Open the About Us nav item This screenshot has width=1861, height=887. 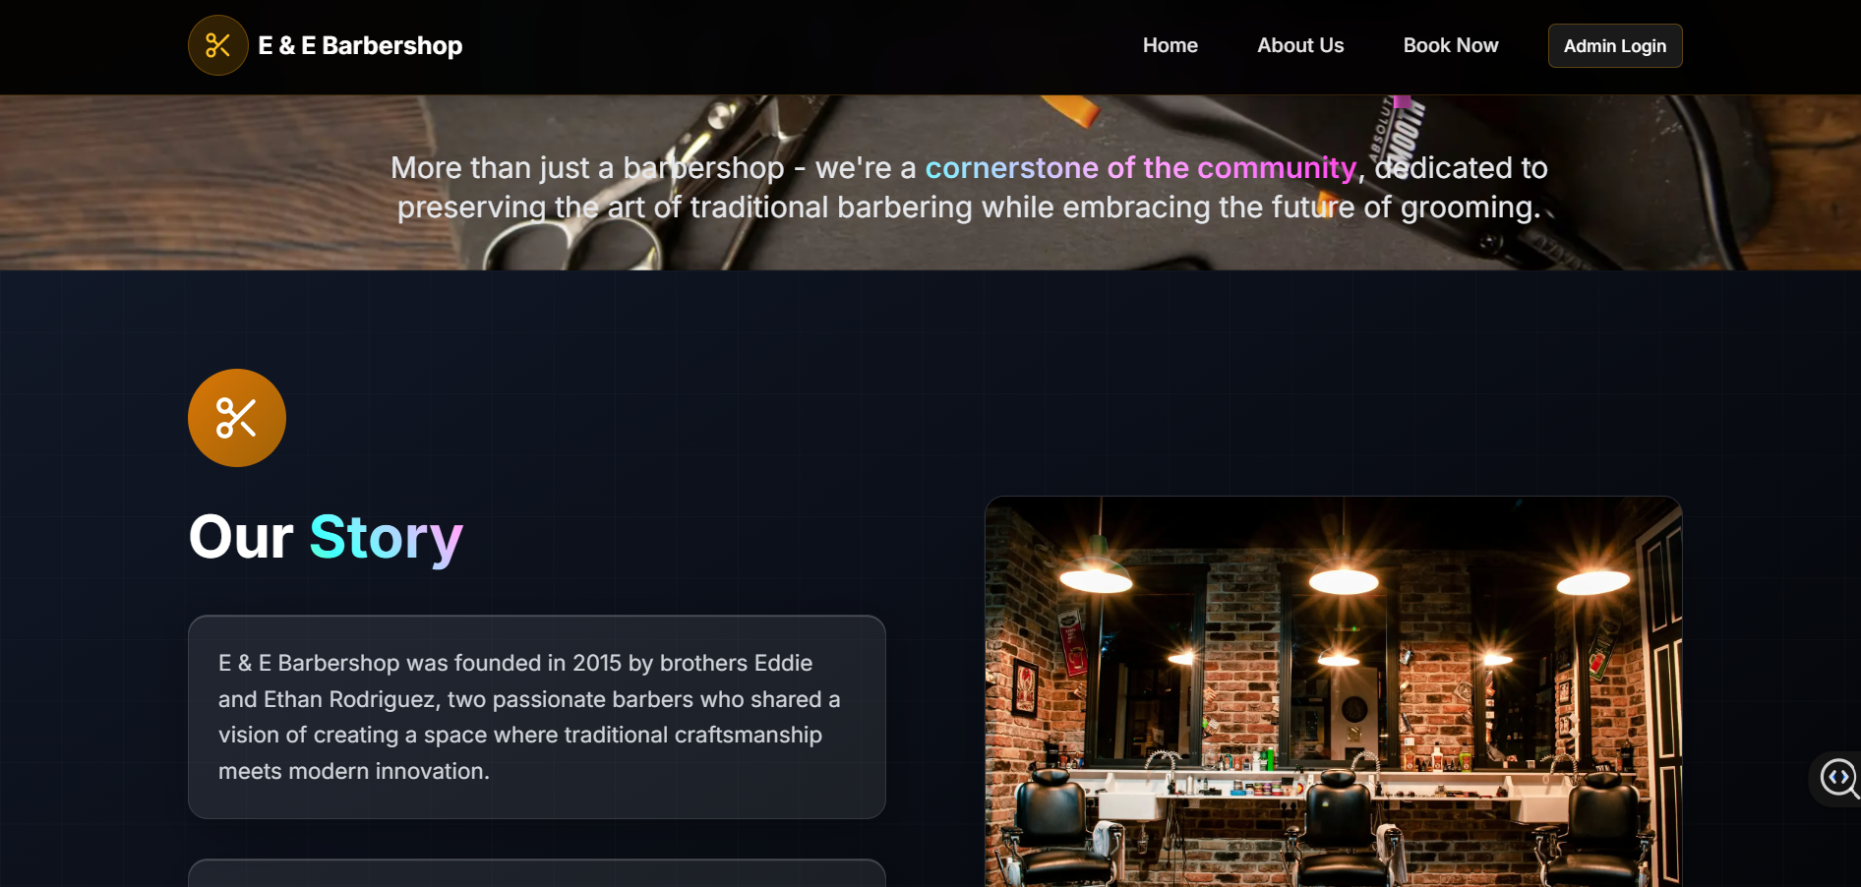[x=1300, y=45]
